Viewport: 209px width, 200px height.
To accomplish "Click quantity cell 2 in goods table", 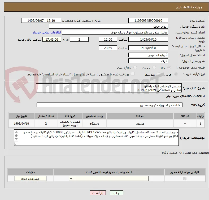I will click(46, 124).
